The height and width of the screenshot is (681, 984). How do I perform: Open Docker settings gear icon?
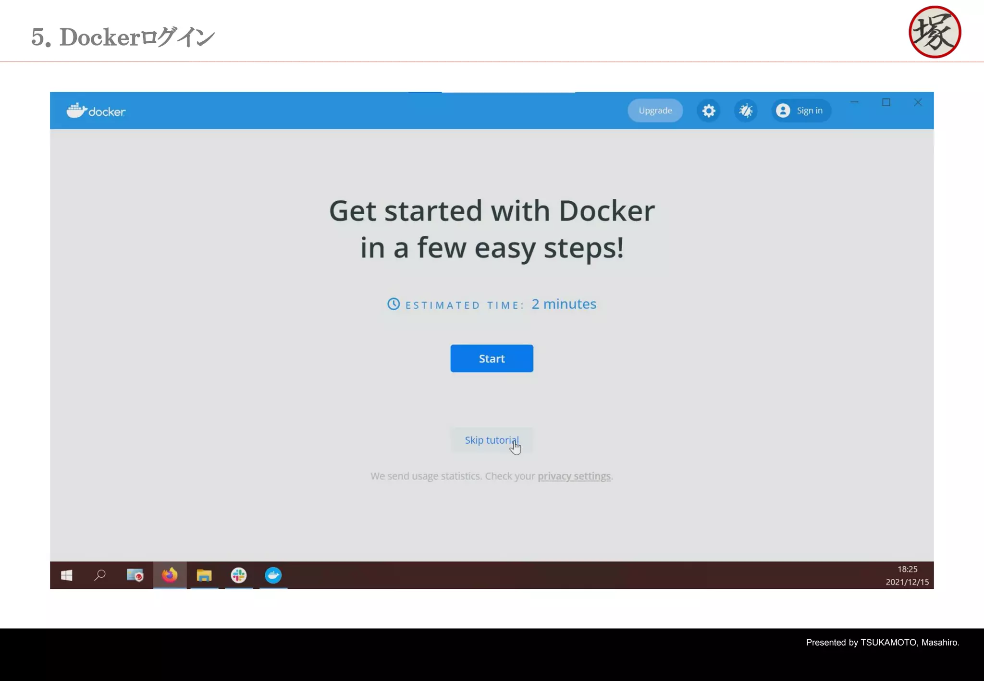708,111
